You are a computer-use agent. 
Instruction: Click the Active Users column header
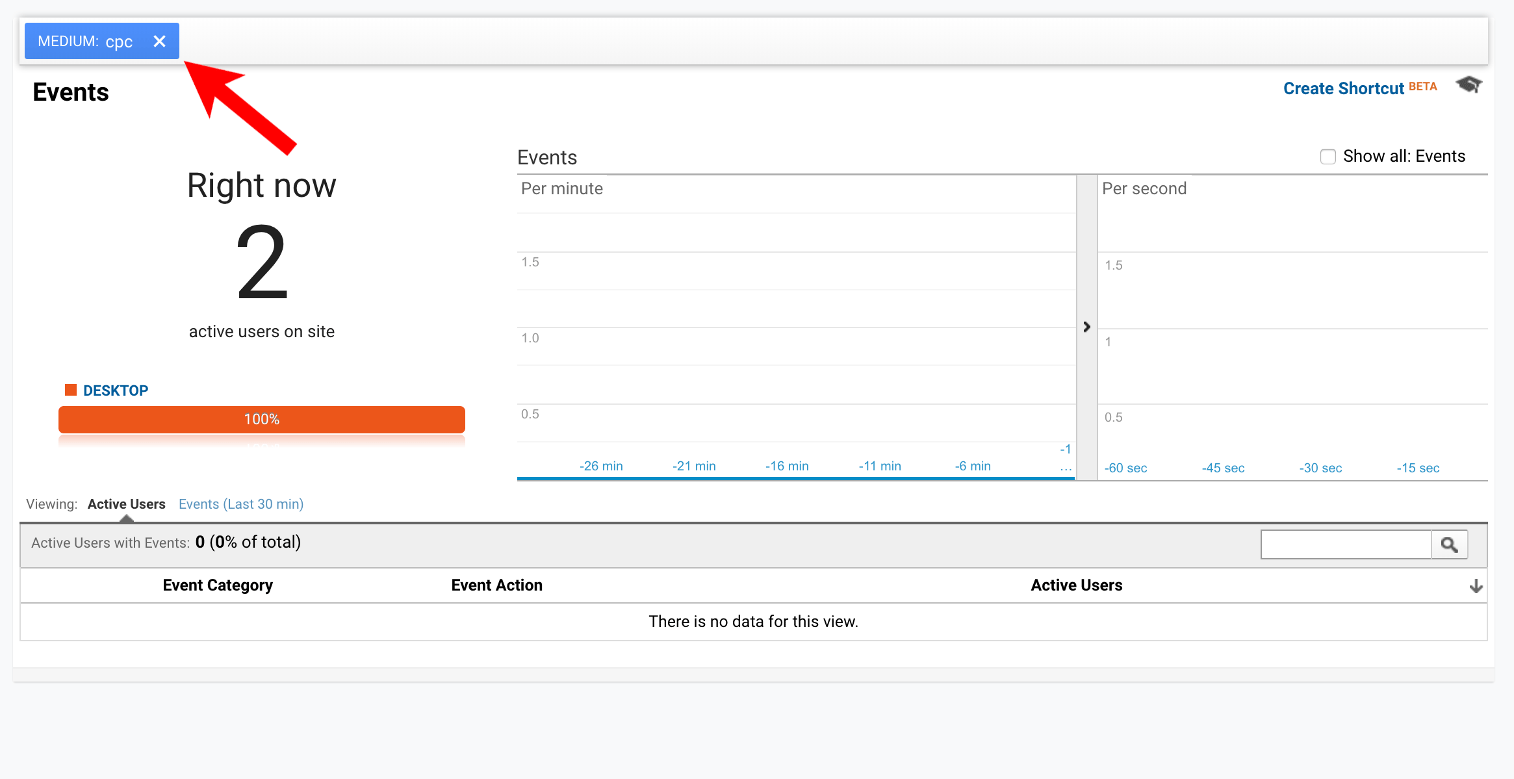tap(1076, 585)
